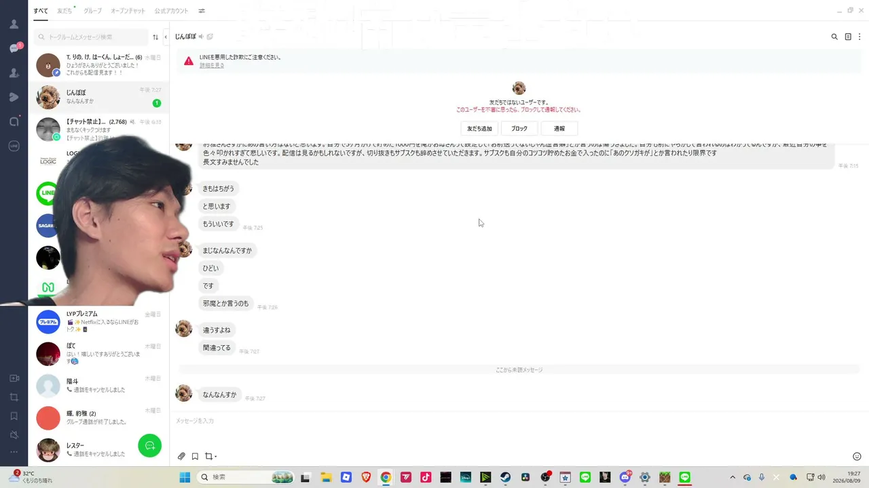
Task: Open Brave browser from the taskbar
Action: pyautogui.click(x=366, y=477)
